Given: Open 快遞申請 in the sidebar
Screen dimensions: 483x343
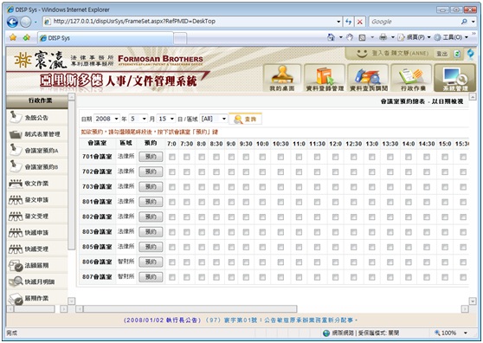Looking at the screenshot, I should 36,233.
